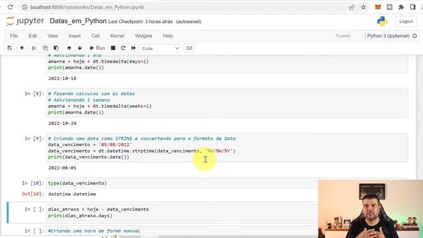Open the browser extensions puzzle icon

pos(401,7)
